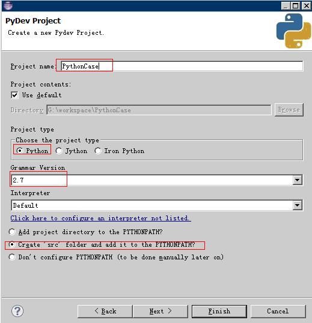This screenshot has height=323, width=312.
Task: Click link to configure an interpreter not listed
Action: pos(100,218)
